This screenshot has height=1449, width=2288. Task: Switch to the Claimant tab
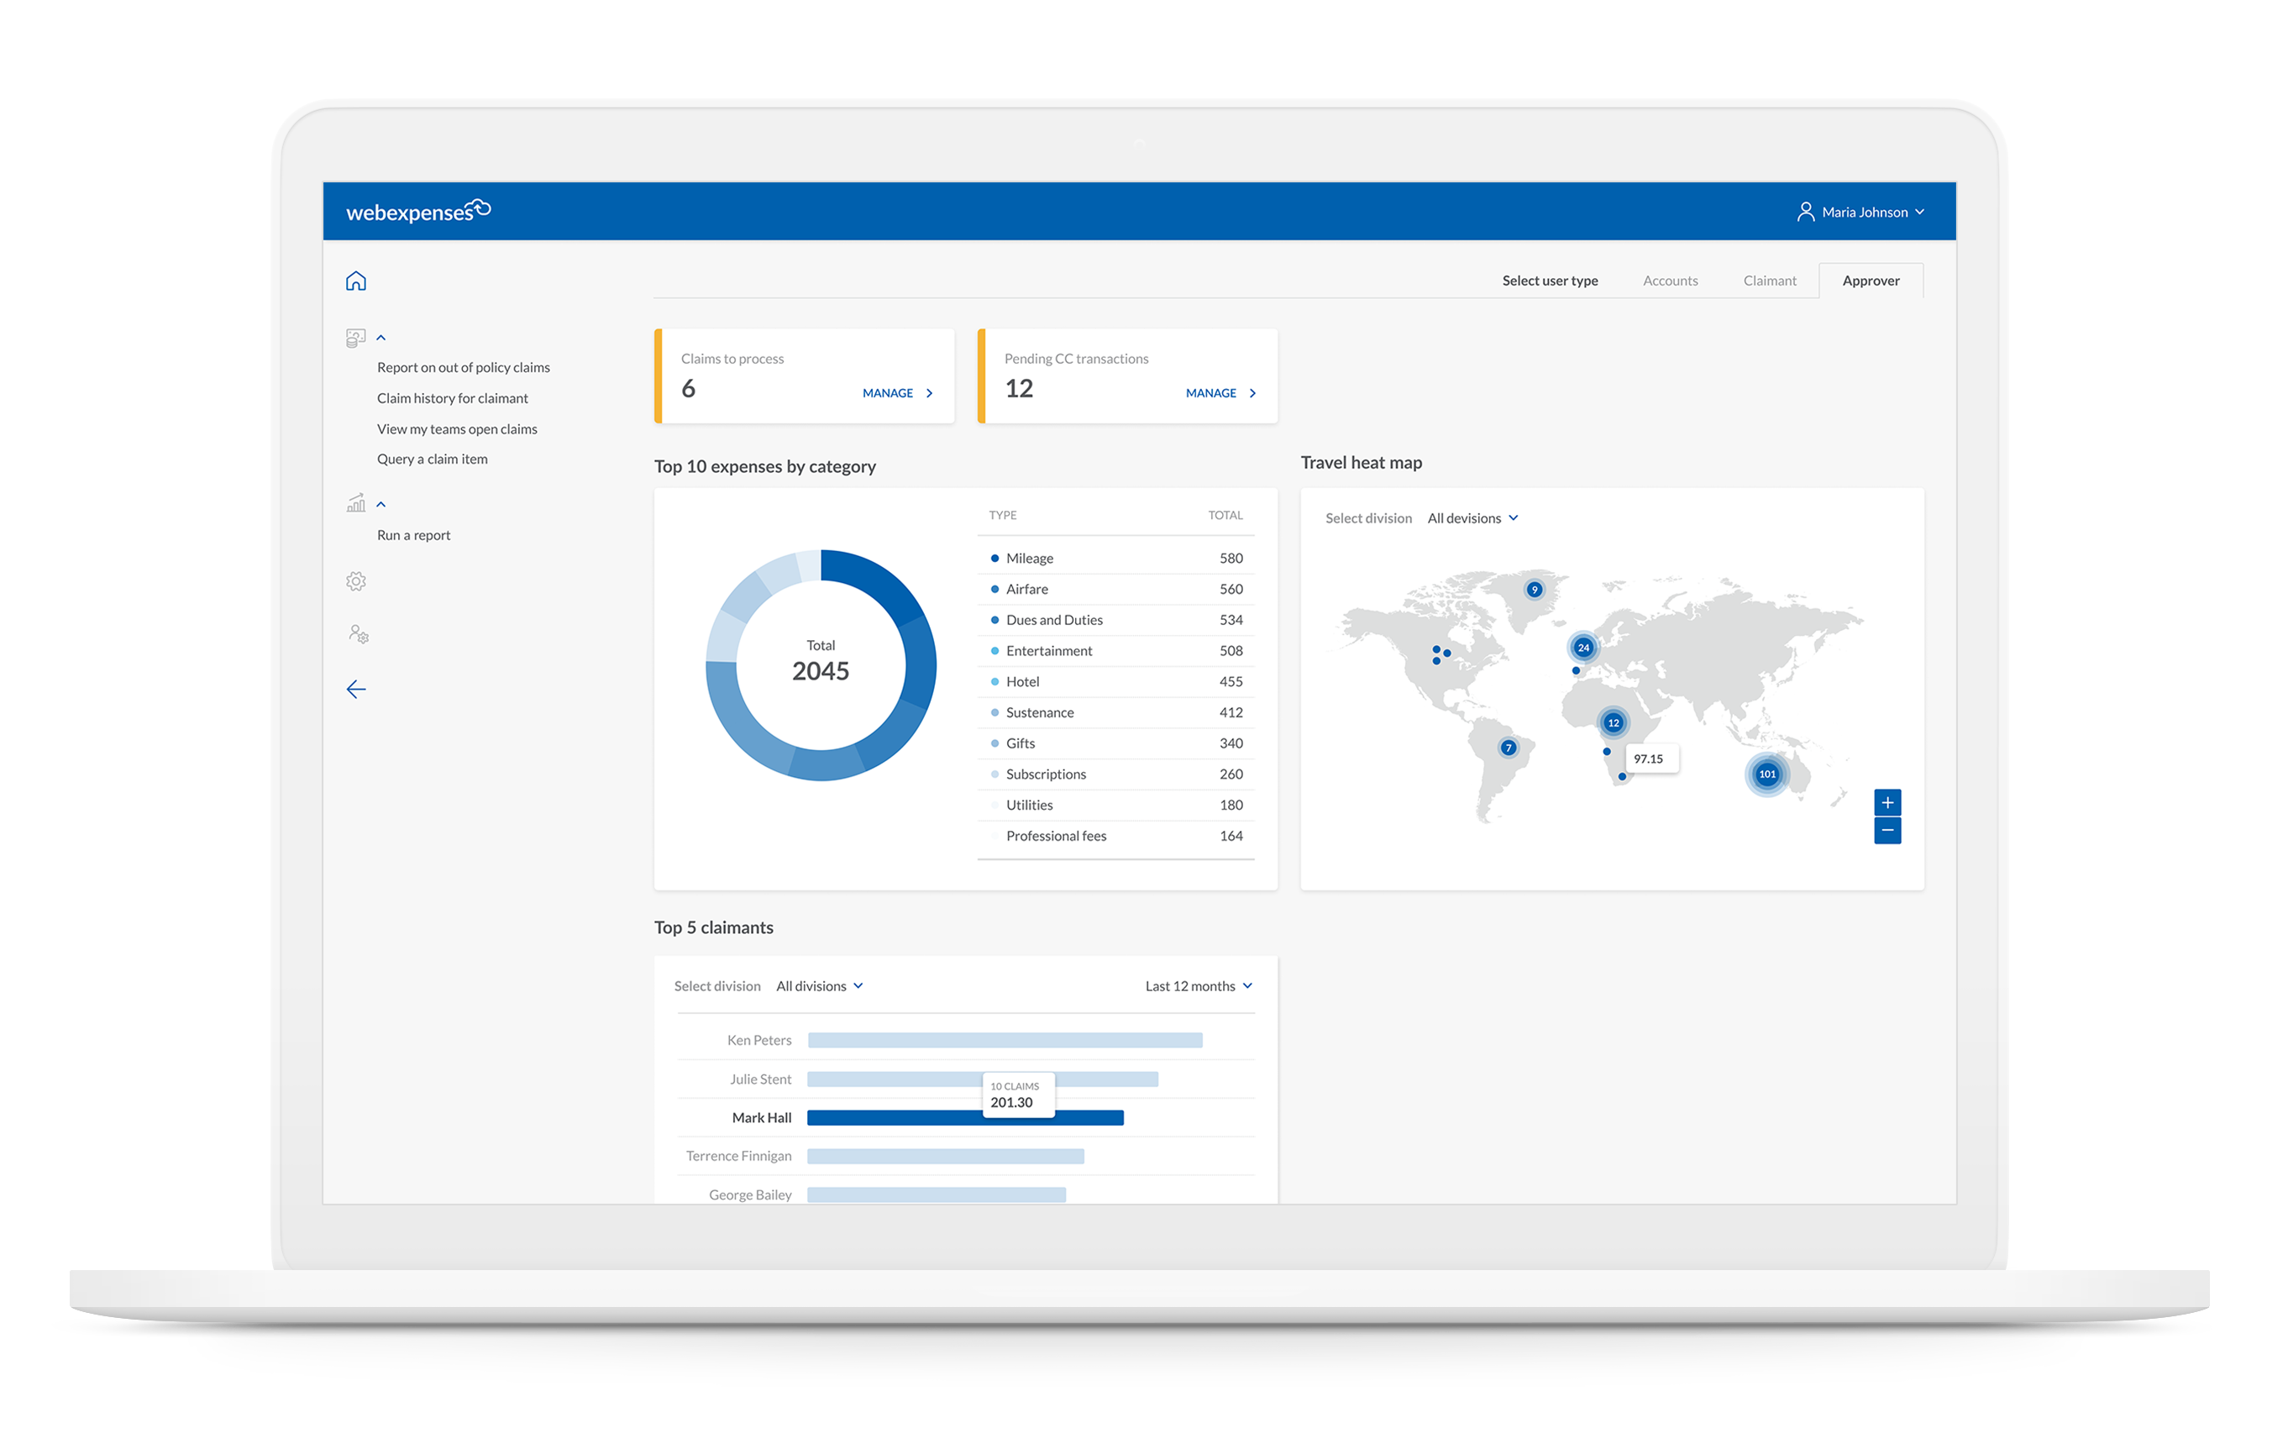(x=1768, y=281)
